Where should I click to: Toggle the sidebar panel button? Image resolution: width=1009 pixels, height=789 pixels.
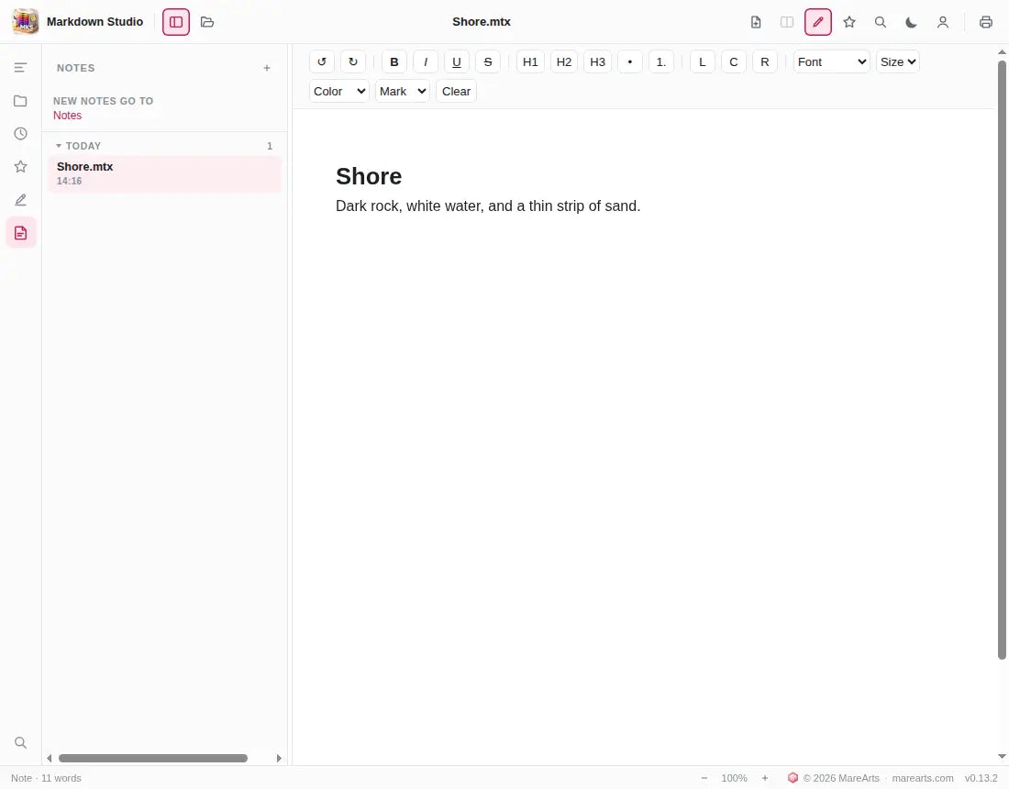(176, 22)
